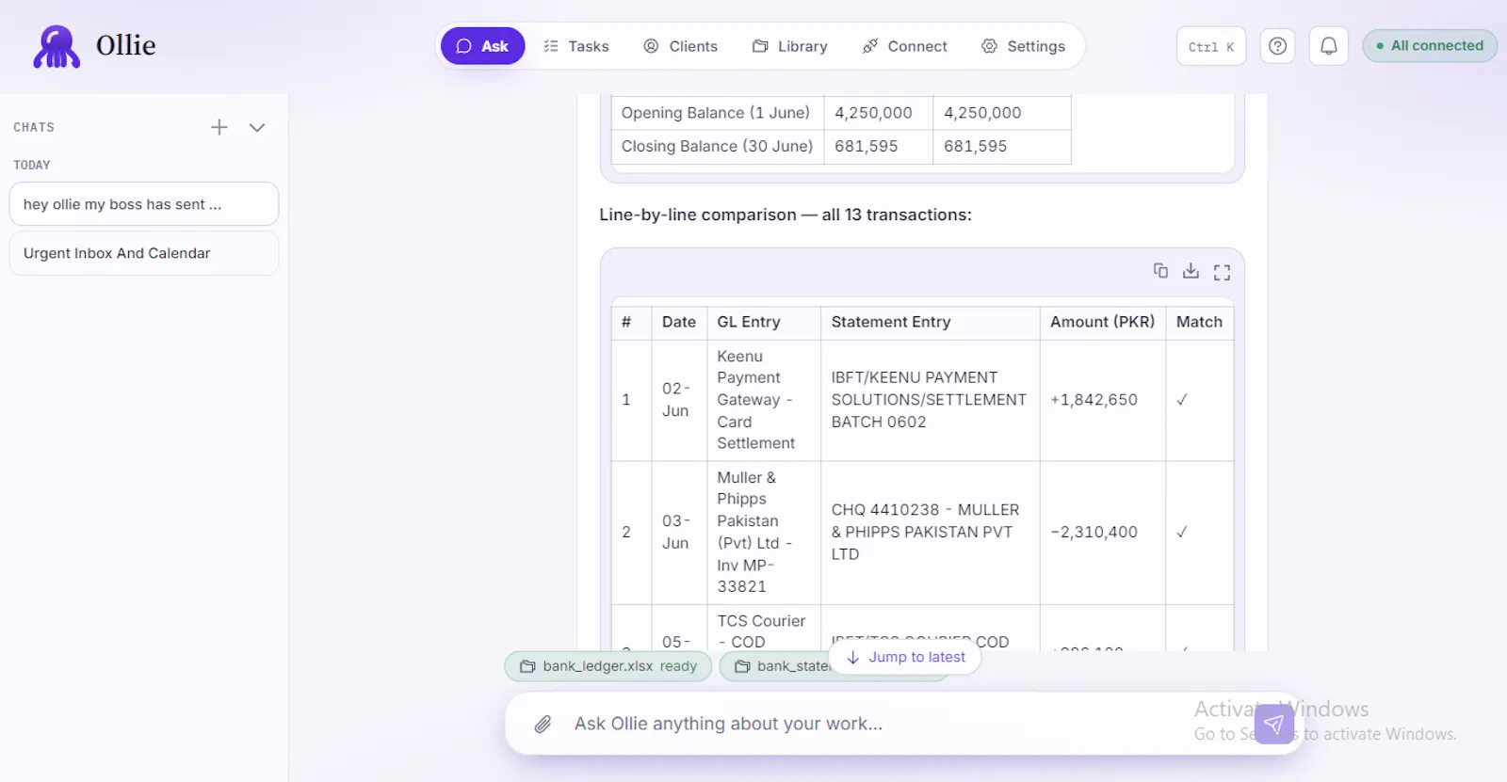This screenshot has height=782, width=1507.
Task: Open the 'hey ollie my boss has sent' chat
Action: [x=144, y=204]
